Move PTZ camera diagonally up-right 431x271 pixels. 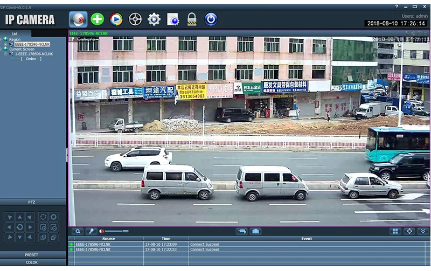click(x=30, y=217)
